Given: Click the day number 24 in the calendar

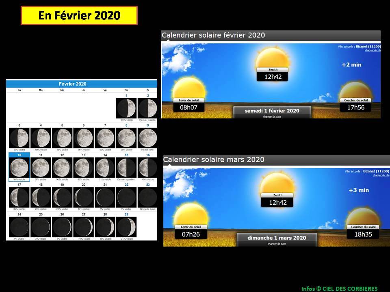Looking at the screenshot, I should [x=19, y=214].
